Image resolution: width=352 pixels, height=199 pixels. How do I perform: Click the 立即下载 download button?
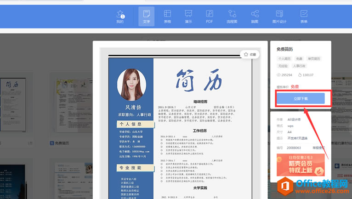click(x=301, y=98)
